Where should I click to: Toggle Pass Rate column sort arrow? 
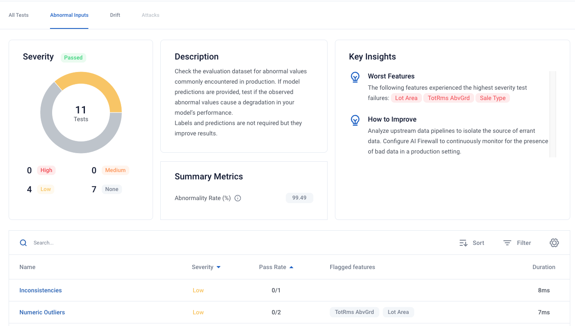(x=291, y=267)
